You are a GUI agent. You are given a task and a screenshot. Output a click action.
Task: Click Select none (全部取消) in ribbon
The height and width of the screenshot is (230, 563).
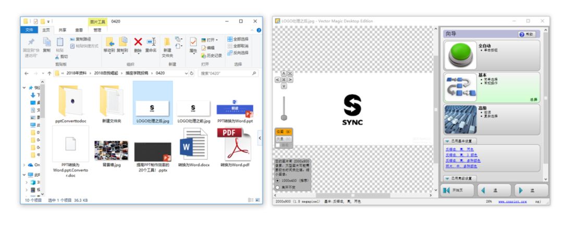237,46
